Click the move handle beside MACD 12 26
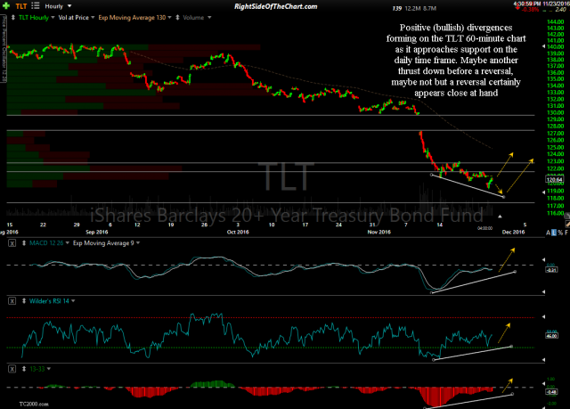 click(x=24, y=243)
